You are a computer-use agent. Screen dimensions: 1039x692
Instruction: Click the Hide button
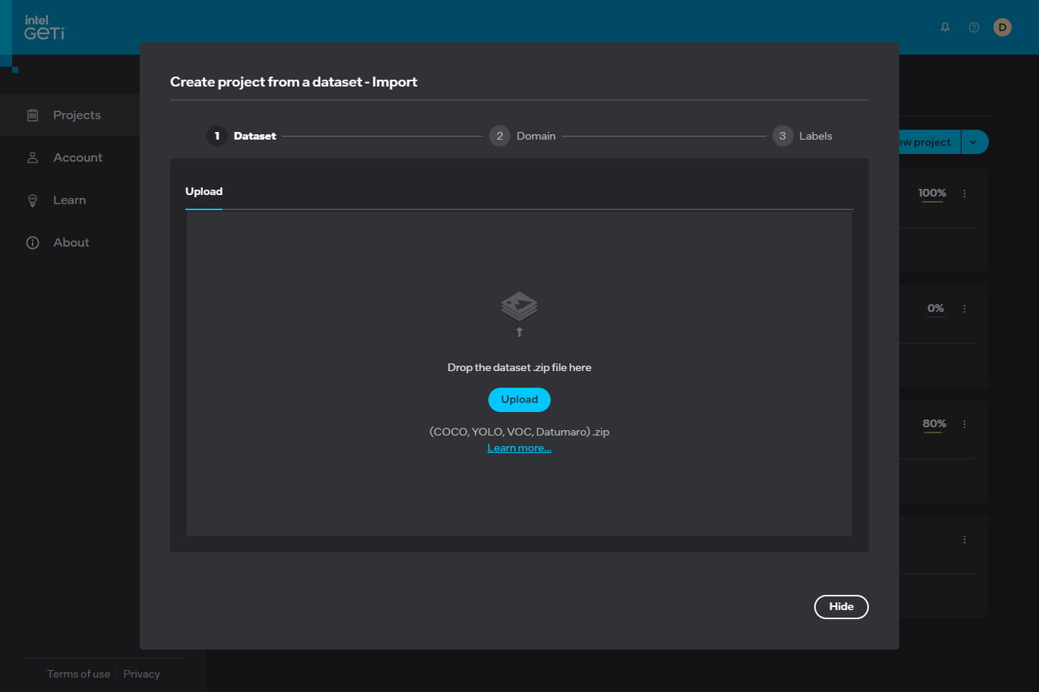click(841, 606)
